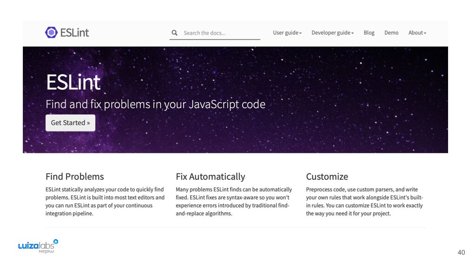
Task: Click the ESLint hexagon logo icon
Action: [x=51, y=32]
